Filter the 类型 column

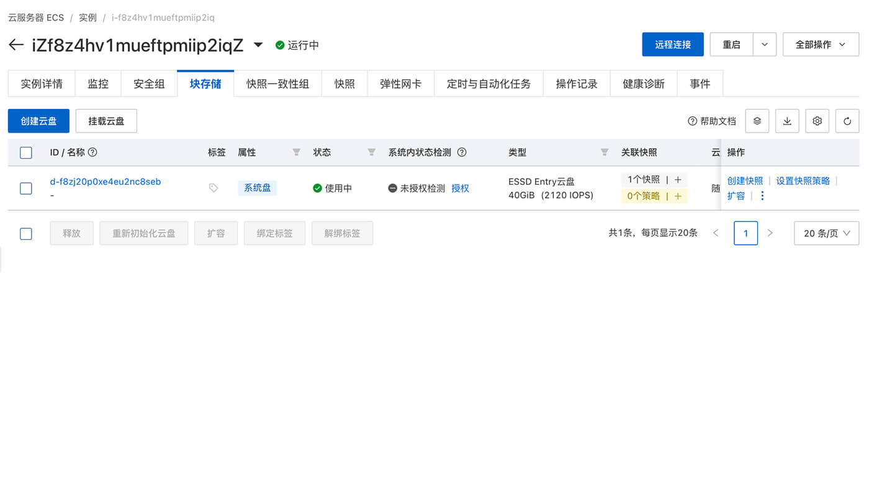[x=605, y=152]
